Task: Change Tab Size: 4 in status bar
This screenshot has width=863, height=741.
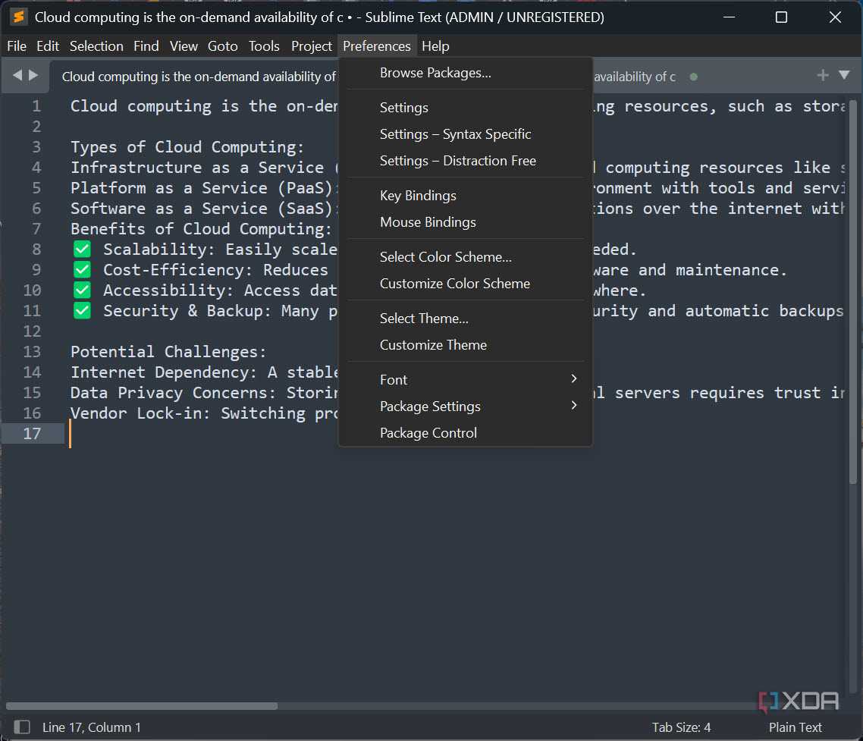Action: click(681, 727)
